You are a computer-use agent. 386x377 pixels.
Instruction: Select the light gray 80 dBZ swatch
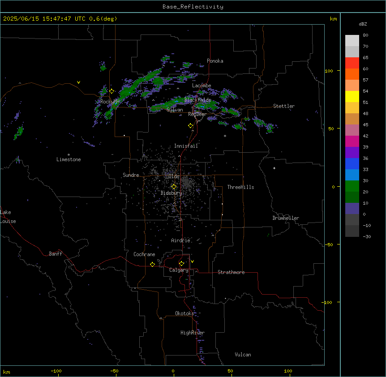click(x=352, y=41)
